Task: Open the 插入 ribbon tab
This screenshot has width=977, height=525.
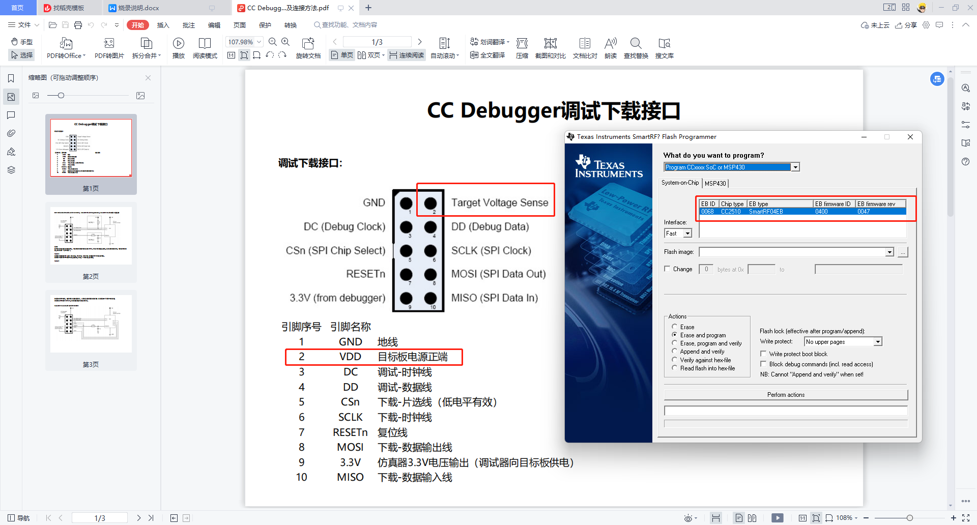Action: [163, 25]
